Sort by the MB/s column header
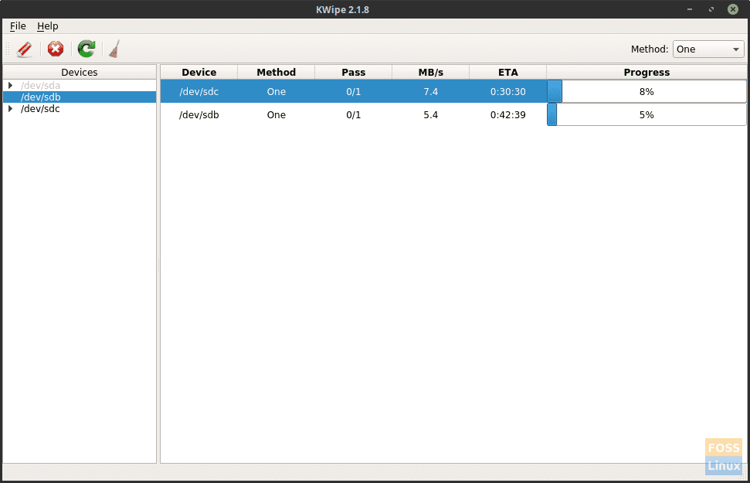The image size is (750, 483). [430, 73]
